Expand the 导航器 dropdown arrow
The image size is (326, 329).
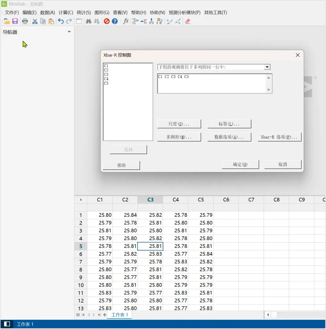pyautogui.click(x=69, y=32)
